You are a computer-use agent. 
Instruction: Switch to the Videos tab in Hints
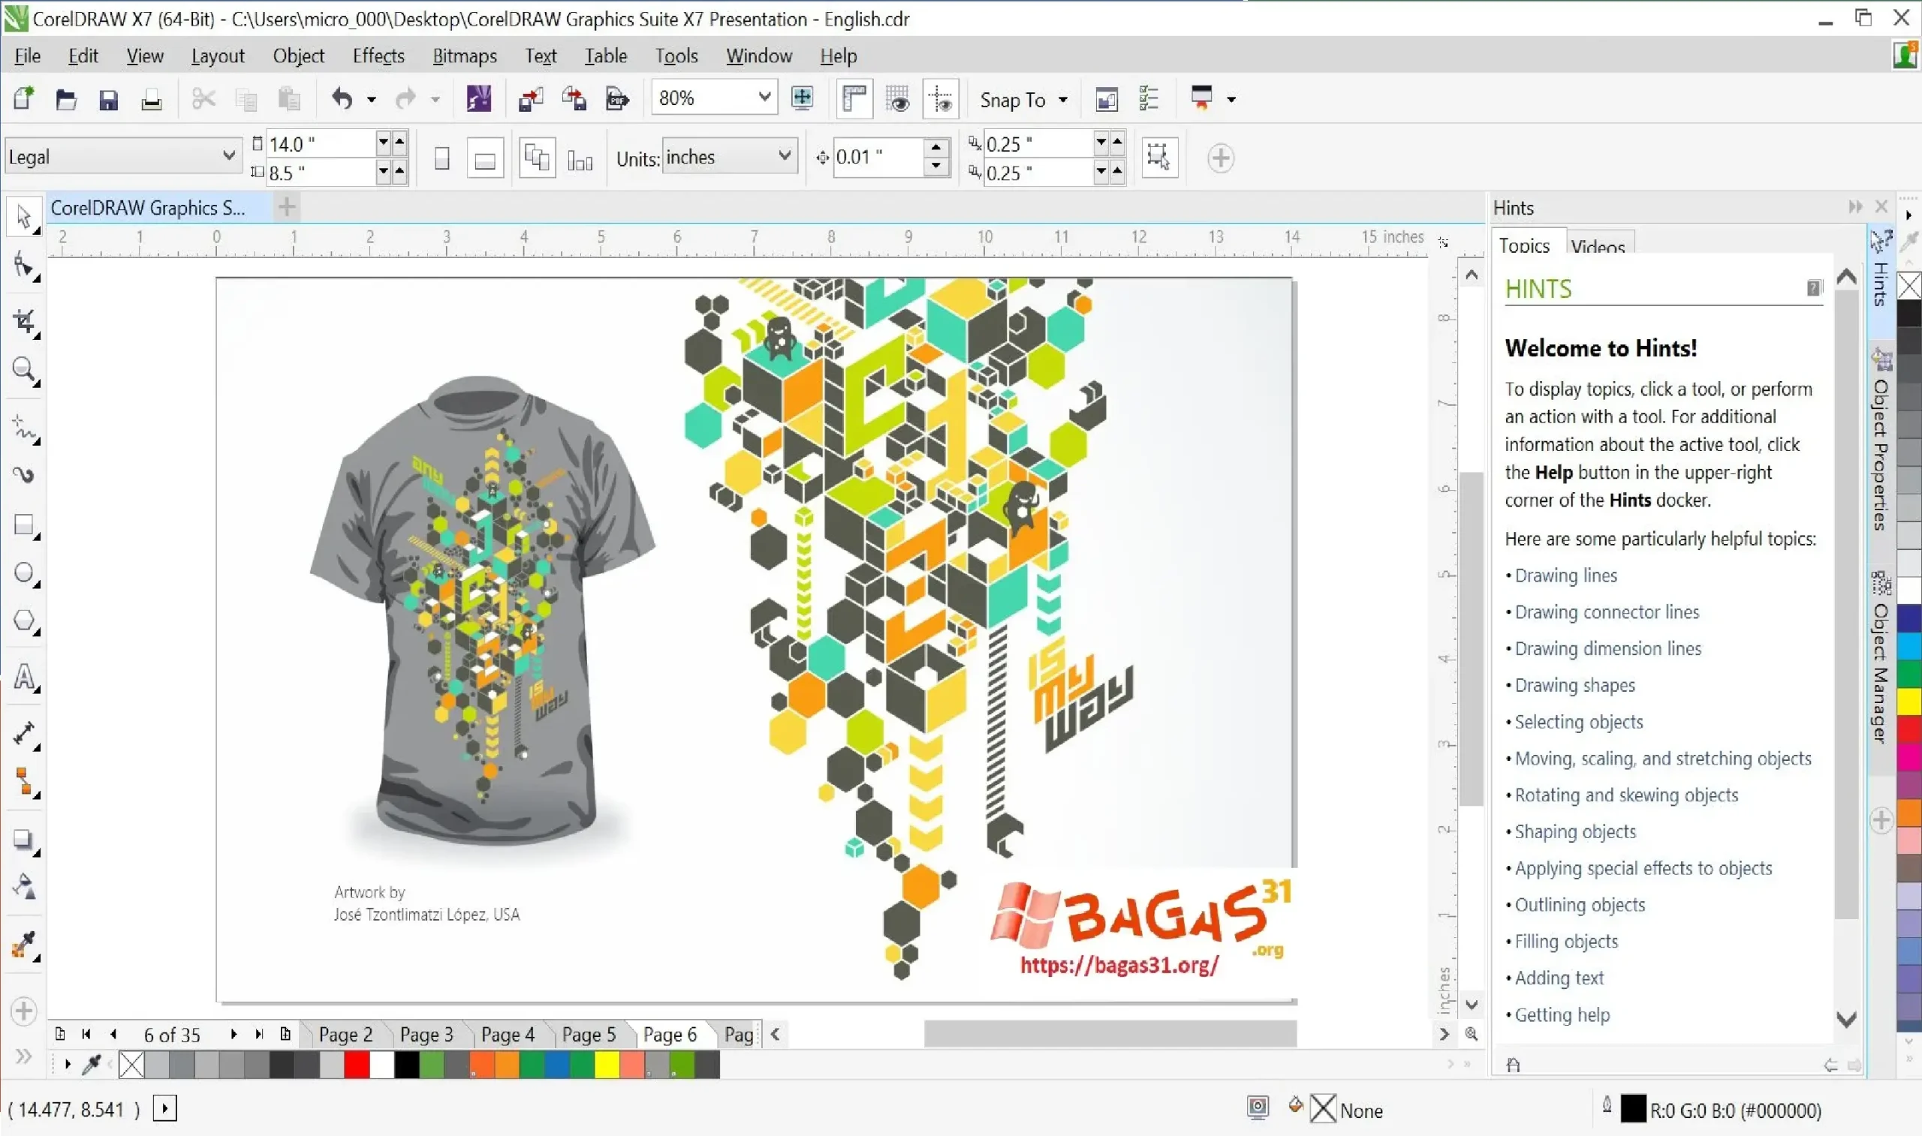tap(1598, 245)
